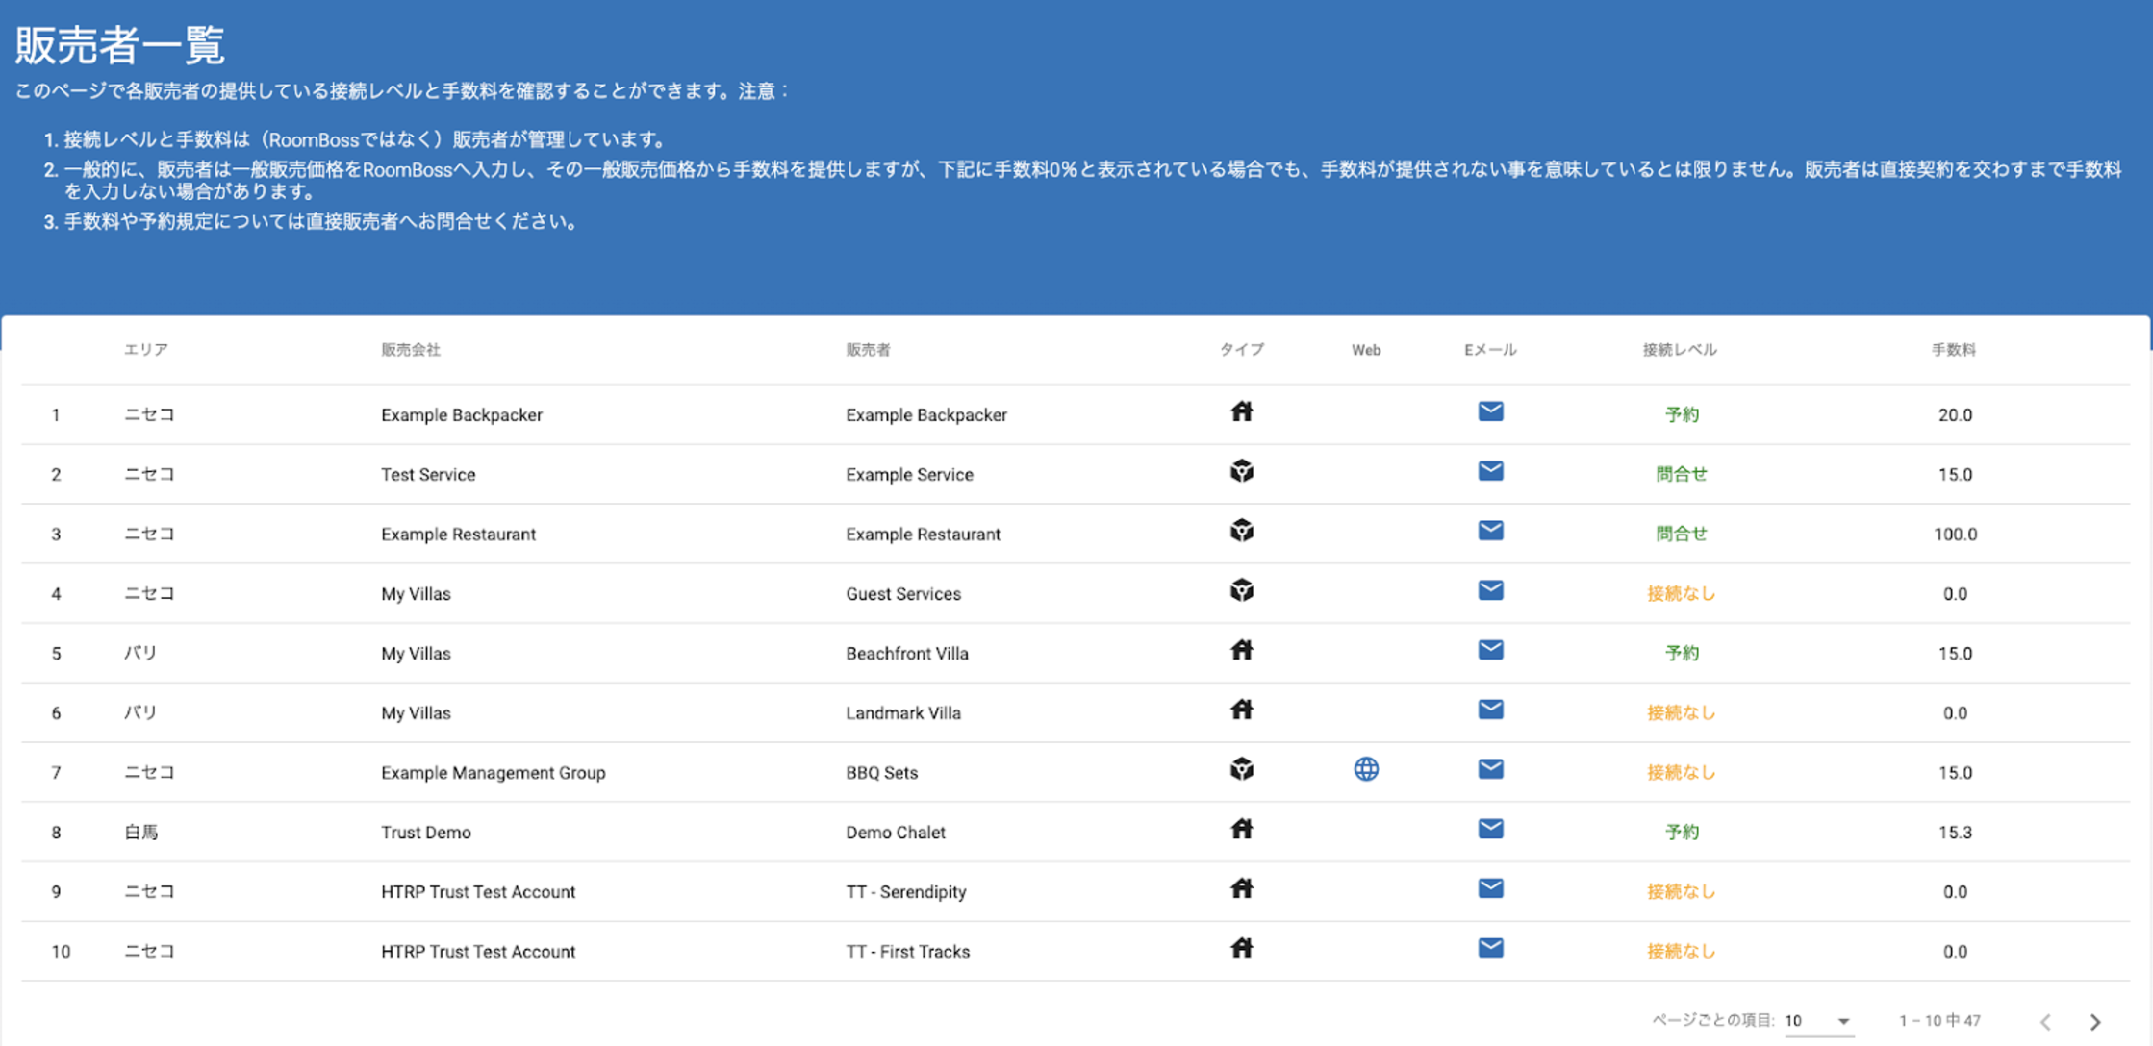Sort by the 接続レベル column header

(1680, 350)
